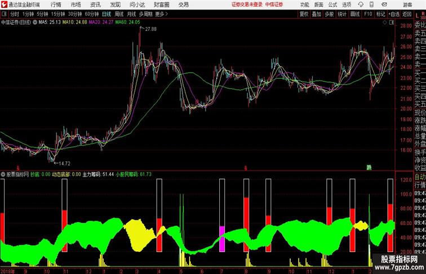Toggle the left panel layout icon

point(4,14)
